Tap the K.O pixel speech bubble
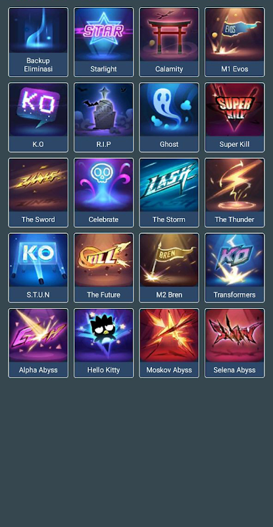273x527 pixels. (x=38, y=118)
